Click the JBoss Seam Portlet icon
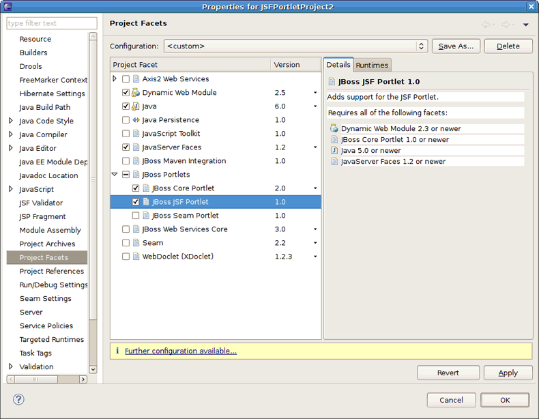Screen dimensions: 539x419 click(x=146, y=216)
